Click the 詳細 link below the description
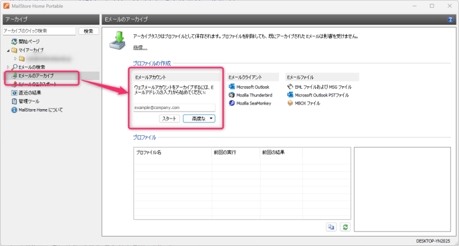The height and width of the screenshot is (246, 459). click(x=140, y=48)
